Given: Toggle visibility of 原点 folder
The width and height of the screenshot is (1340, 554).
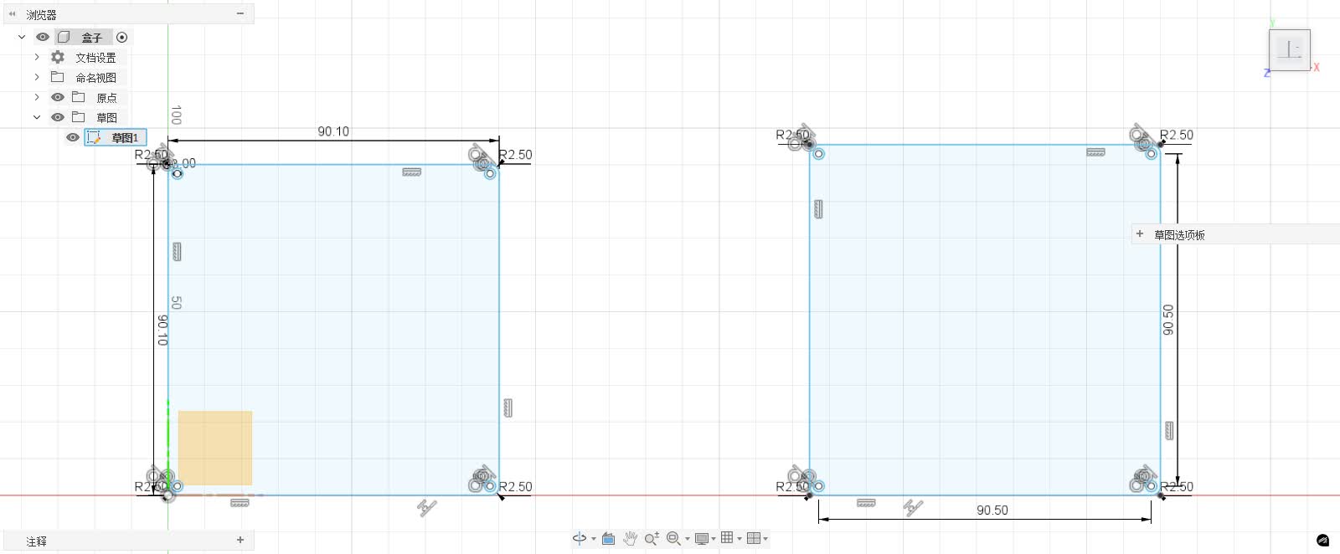Looking at the screenshot, I should click(x=58, y=97).
